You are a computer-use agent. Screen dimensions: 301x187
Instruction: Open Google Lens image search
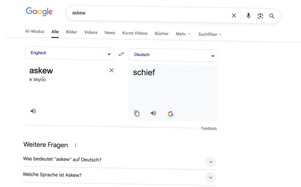pos(260,16)
